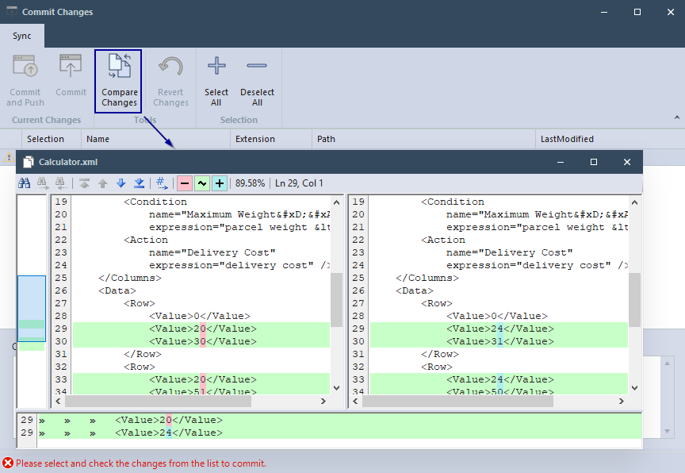Click the right pane vertical scrollbar thumb

(634, 300)
